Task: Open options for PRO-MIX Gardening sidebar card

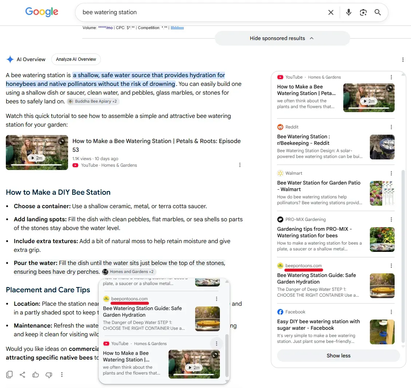Action: click(391, 219)
